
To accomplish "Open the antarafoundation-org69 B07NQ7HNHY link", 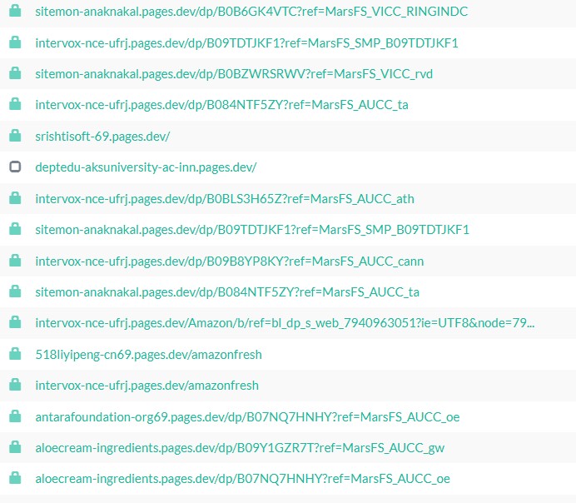I will pyautogui.click(x=247, y=416).
